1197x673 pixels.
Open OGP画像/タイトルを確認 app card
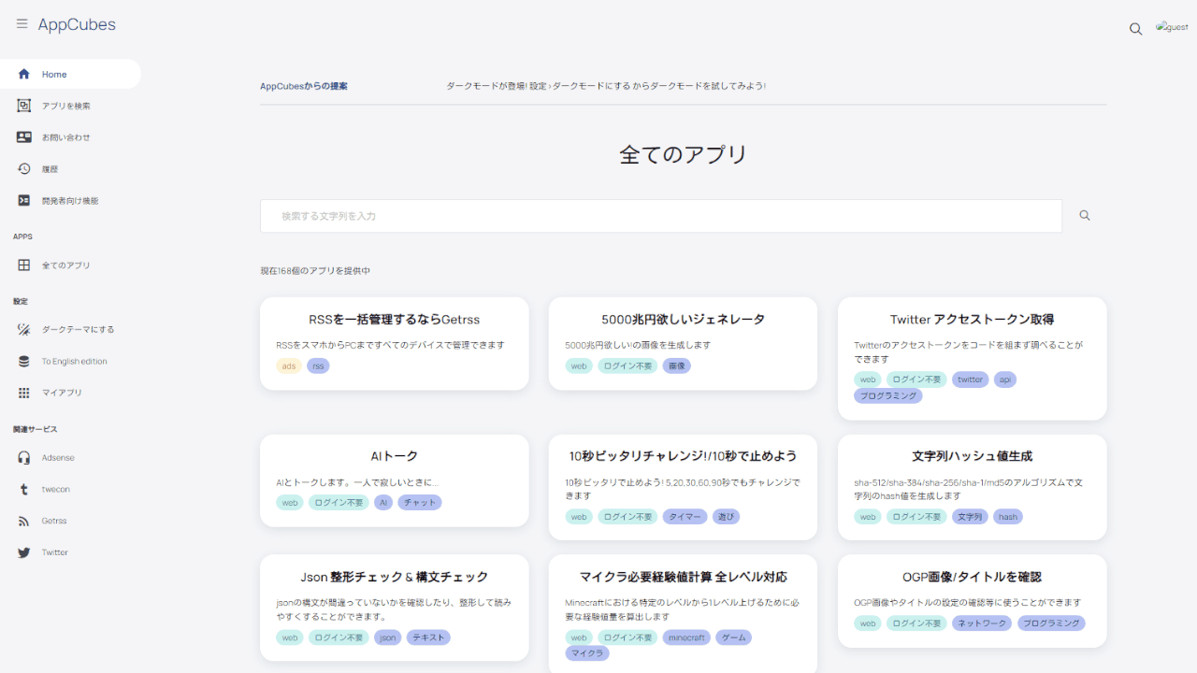(972, 601)
